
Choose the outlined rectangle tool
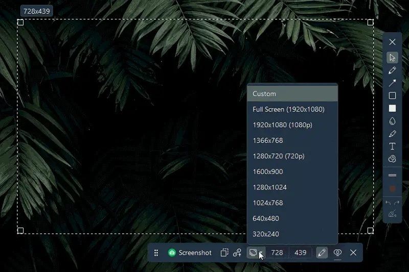click(x=392, y=95)
